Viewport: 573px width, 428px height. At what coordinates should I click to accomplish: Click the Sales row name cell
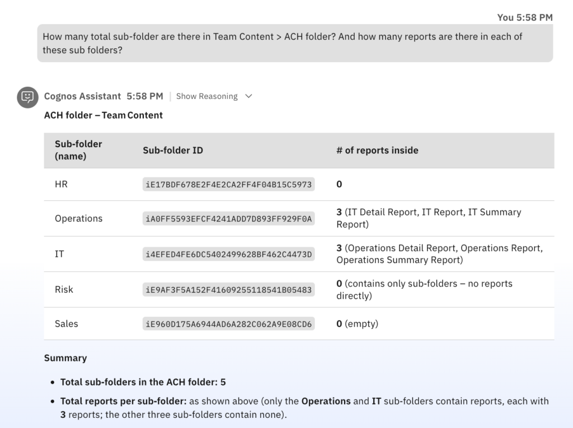tap(66, 324)
